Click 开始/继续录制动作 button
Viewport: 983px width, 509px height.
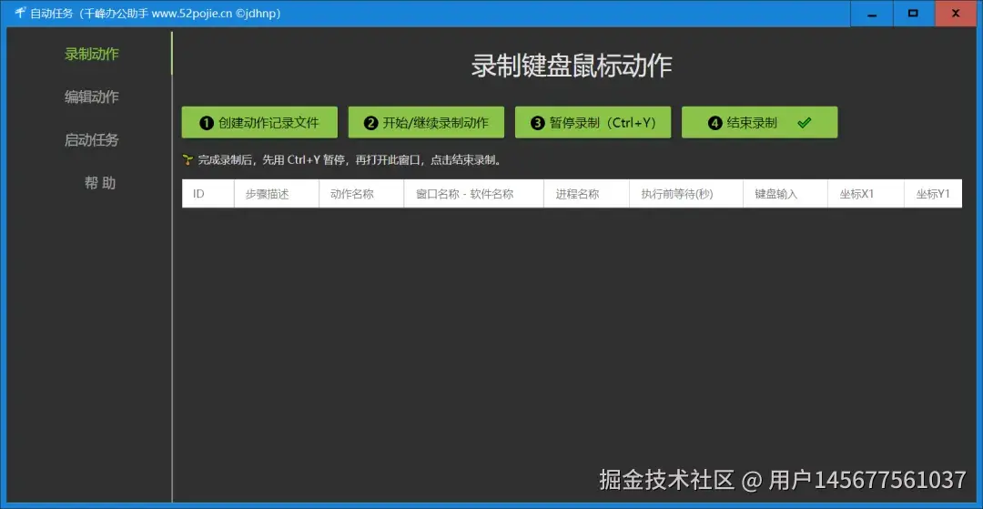[426, 123]
